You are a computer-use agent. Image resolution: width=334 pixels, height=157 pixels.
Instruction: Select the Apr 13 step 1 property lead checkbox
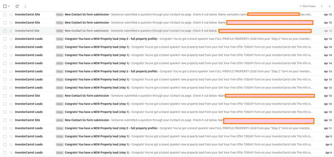click(x=5, y=80)
